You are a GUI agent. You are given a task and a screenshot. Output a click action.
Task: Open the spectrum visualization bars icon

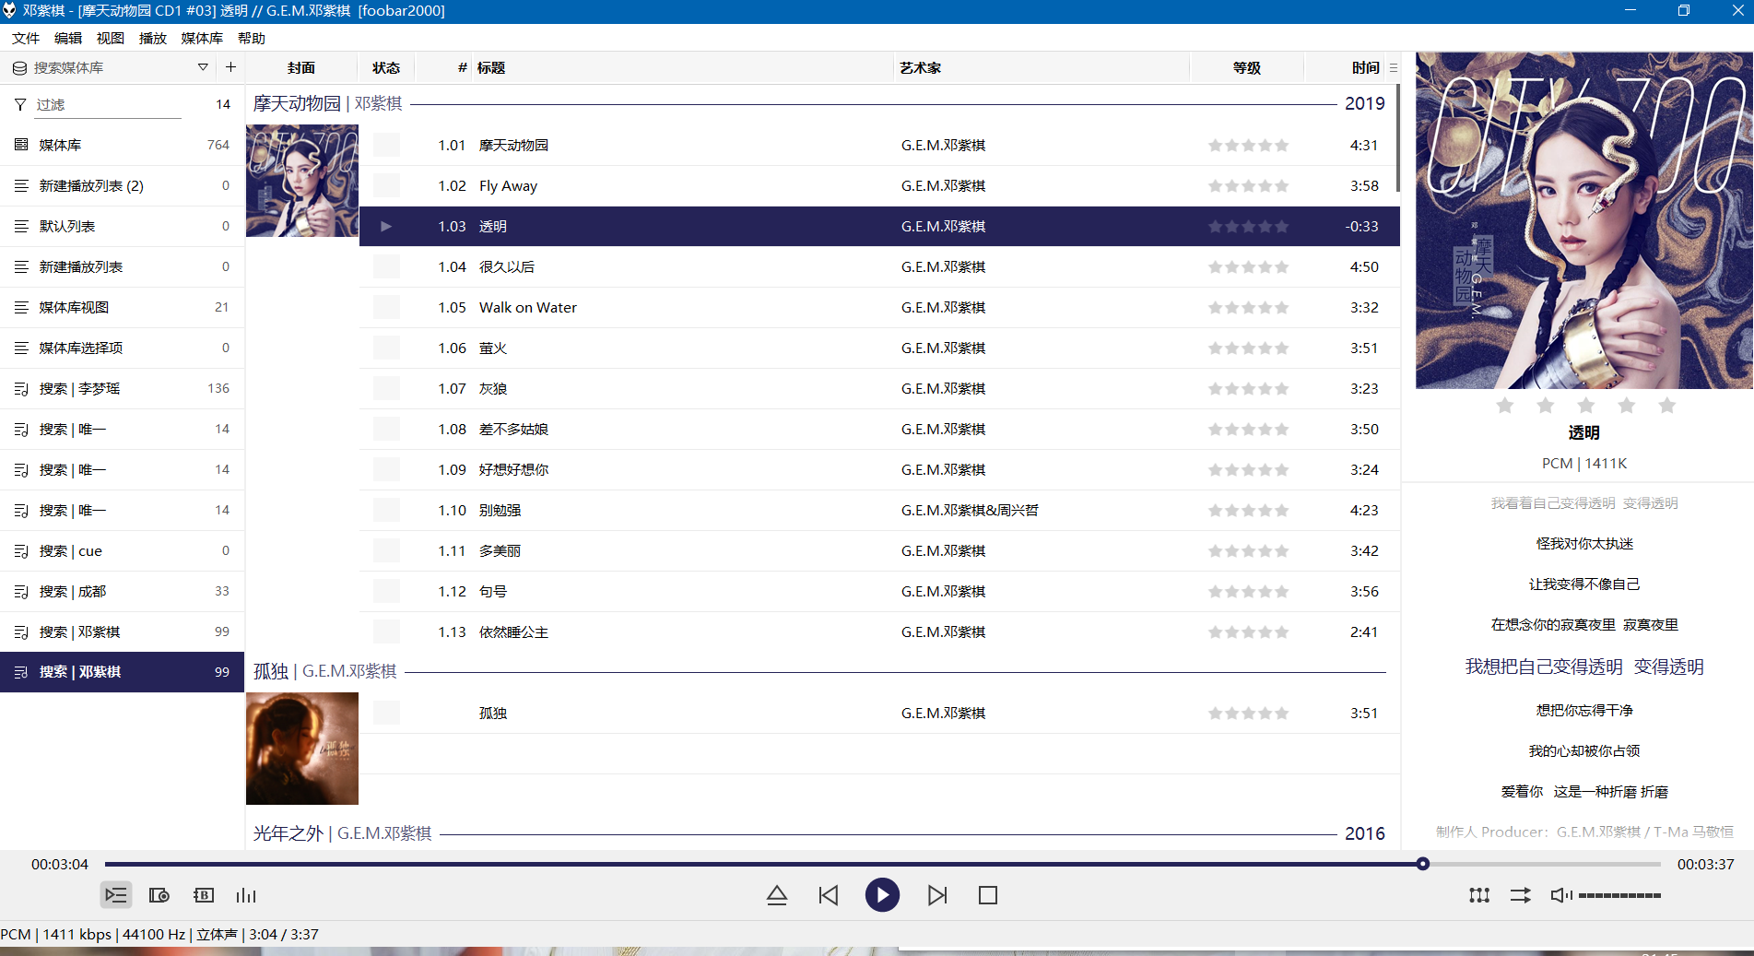(246, 895)
